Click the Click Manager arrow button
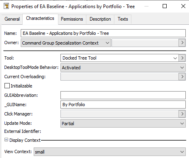This screenshot has height=158, width=189. click(182, 114)
